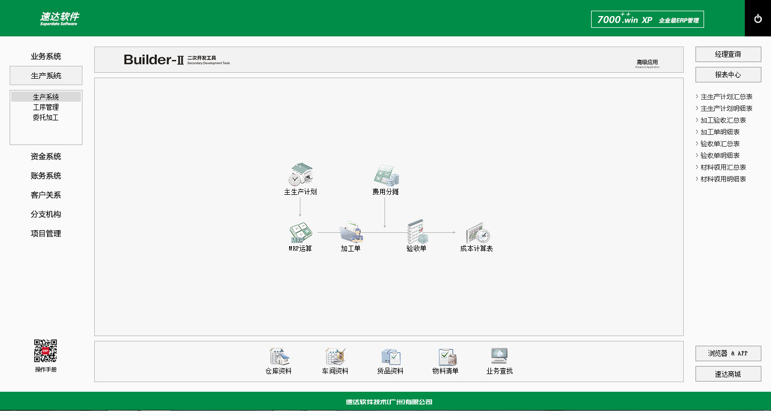Select 委托加工 in the sidebar list
This screenshot has height=411, width=771.
coord(46,117)
